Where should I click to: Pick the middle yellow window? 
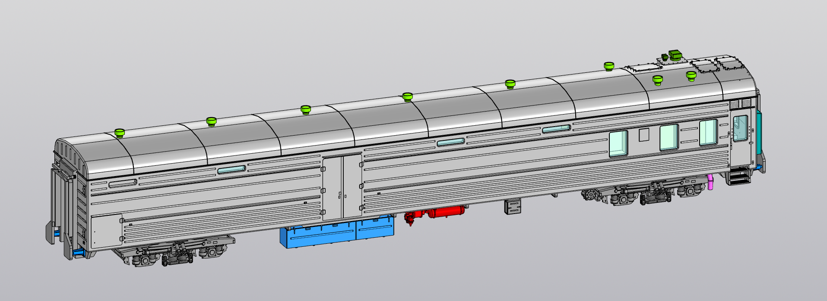pyautogui.click(x=669, y=137)
